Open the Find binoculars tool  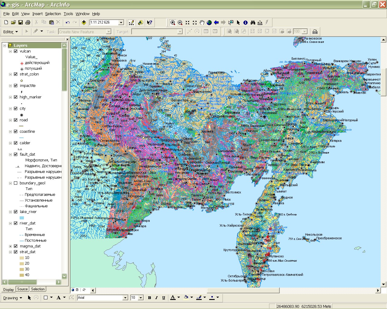pos(253,23)
